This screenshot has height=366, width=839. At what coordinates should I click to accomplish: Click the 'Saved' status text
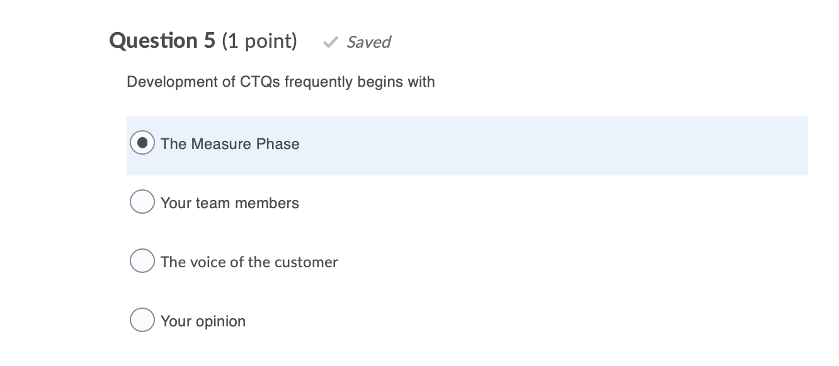(x=368, y=42)
